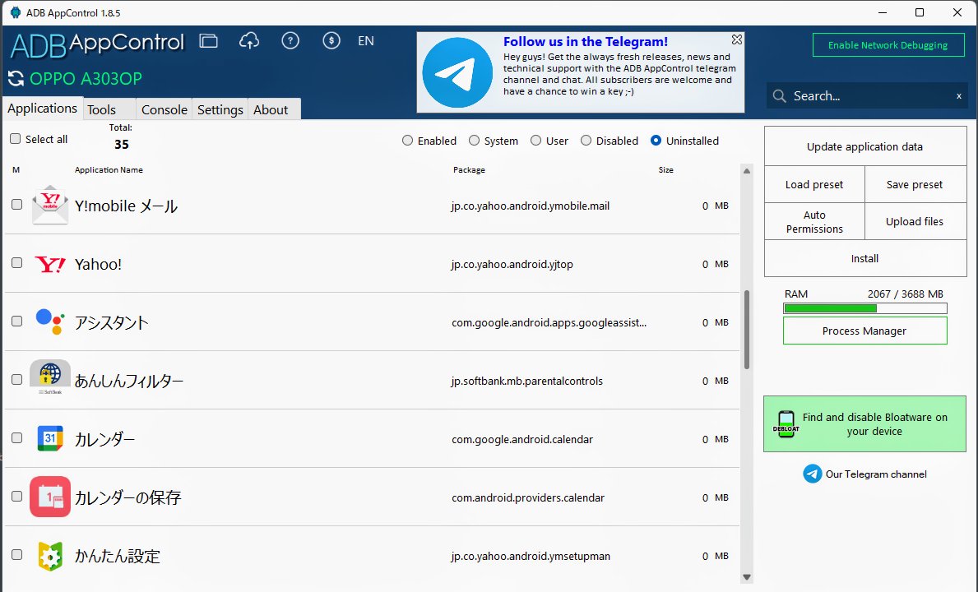Viewport: 978px width, 592px height.
Task: Click package com.android.providers.calendar
Action: coord(528,497)
